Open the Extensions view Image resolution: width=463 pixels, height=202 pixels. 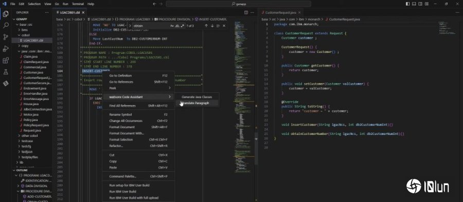(5, 60)
